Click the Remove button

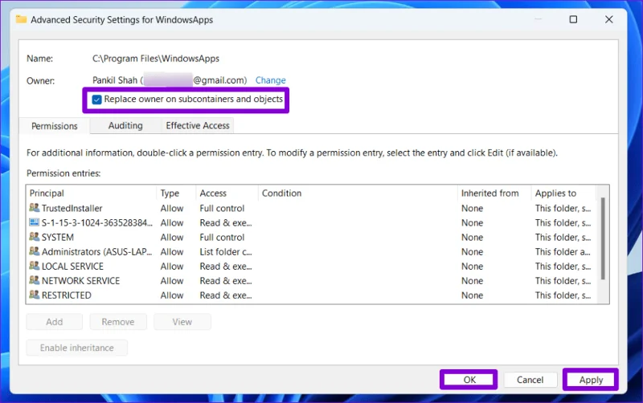pyautogui.click(x=118, y=322)
